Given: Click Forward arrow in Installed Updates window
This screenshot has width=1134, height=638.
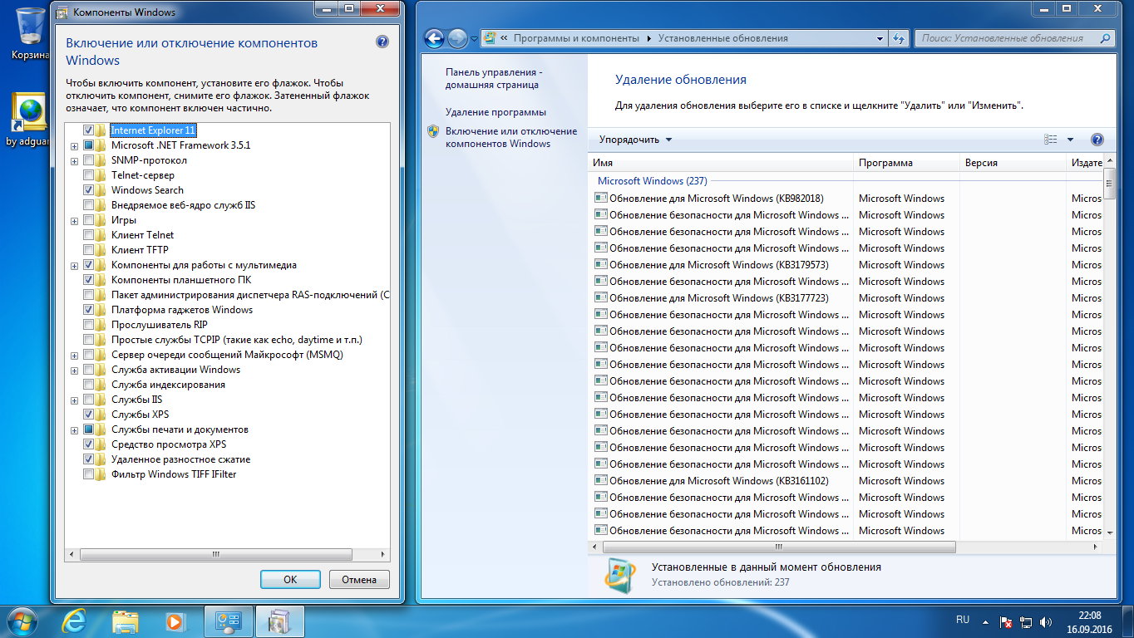Looking at the screenshot, I should (x=457, y=38).
